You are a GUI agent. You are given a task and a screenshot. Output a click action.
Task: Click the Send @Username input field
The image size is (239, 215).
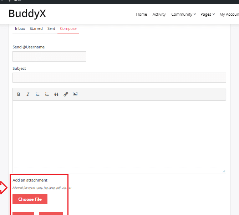[x=49, y=56]
